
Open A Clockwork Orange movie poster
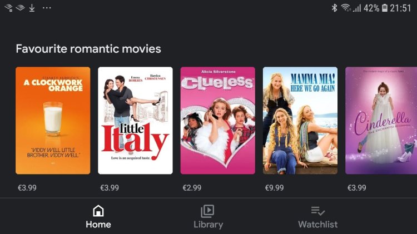pyautogui.click(x=53, y=121)
